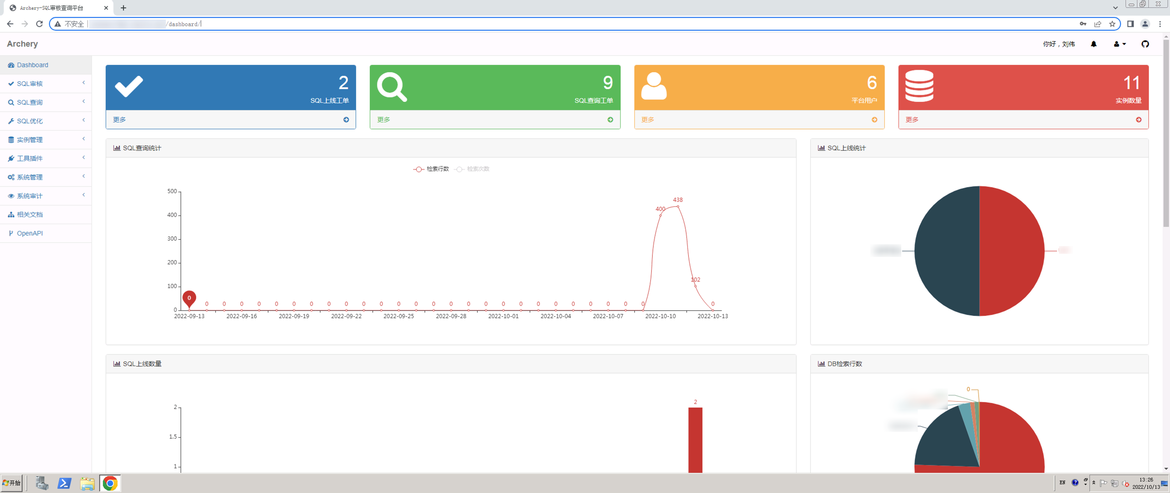
Task: Open the GitHub icon link
Action: click(1145, 44)
